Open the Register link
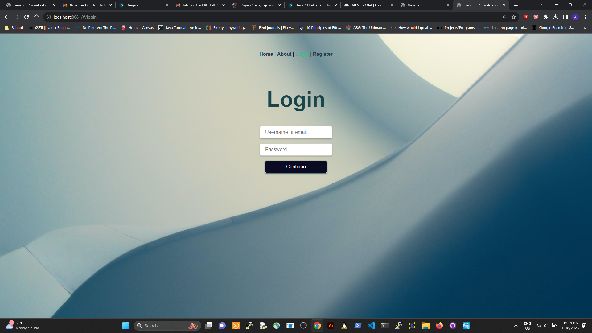The height and width of the screenshot is (333, 592). [x=323, y=54]
